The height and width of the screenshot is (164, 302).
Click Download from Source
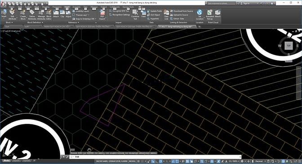tap(182, 11)
